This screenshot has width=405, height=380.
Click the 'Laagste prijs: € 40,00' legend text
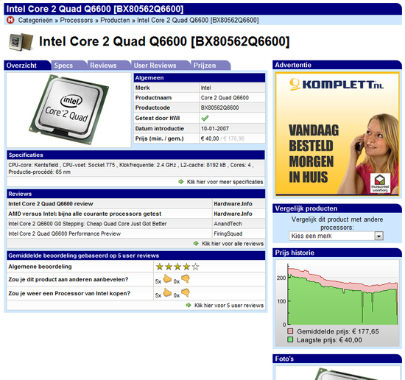tap(329, 339)
